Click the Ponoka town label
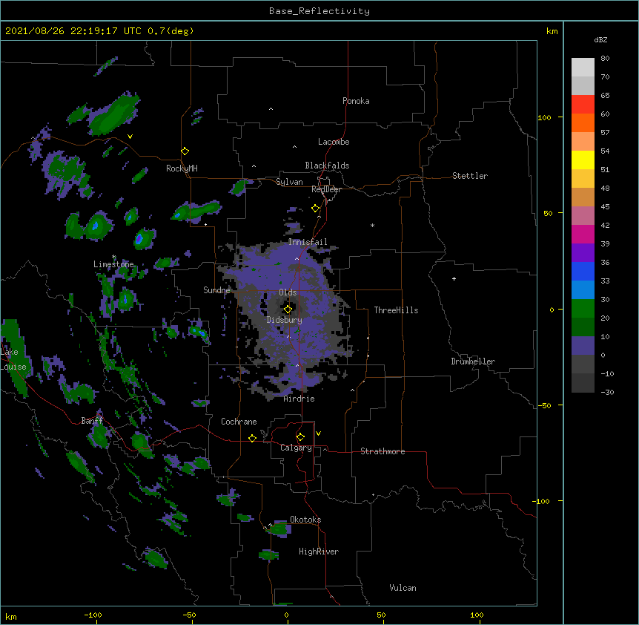 click(356, 101)
